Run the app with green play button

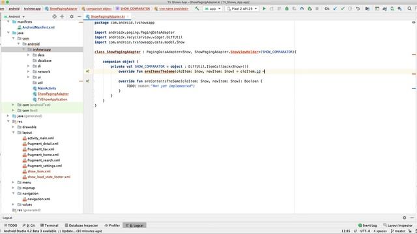tap(264, 8)
